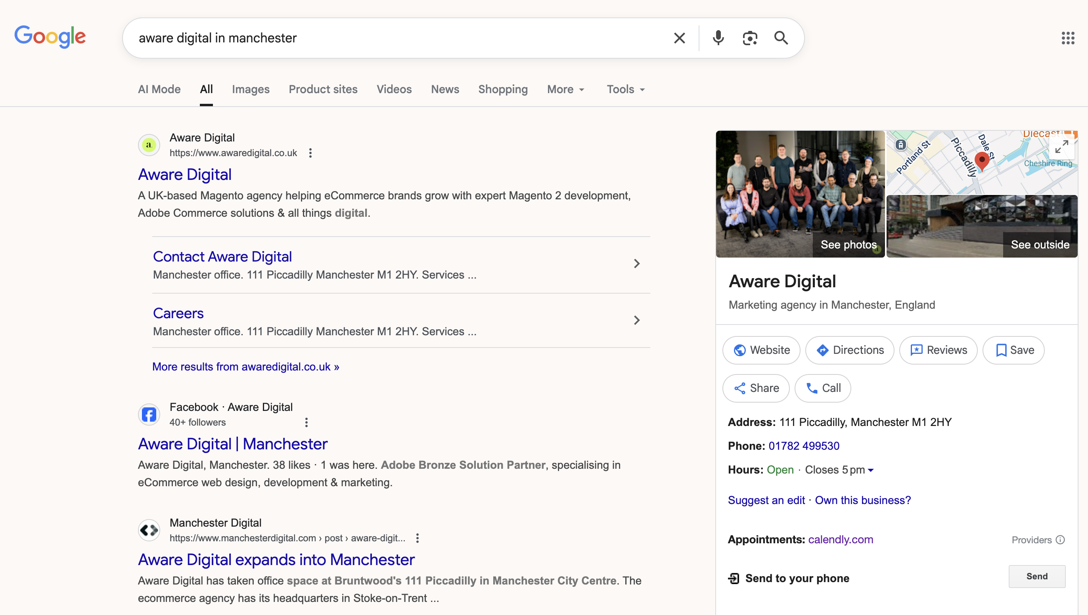Image resolution: width=1088 pixels, height=615 pixels.
Task: Open the Aware Digital main result link
Action: 185,174
